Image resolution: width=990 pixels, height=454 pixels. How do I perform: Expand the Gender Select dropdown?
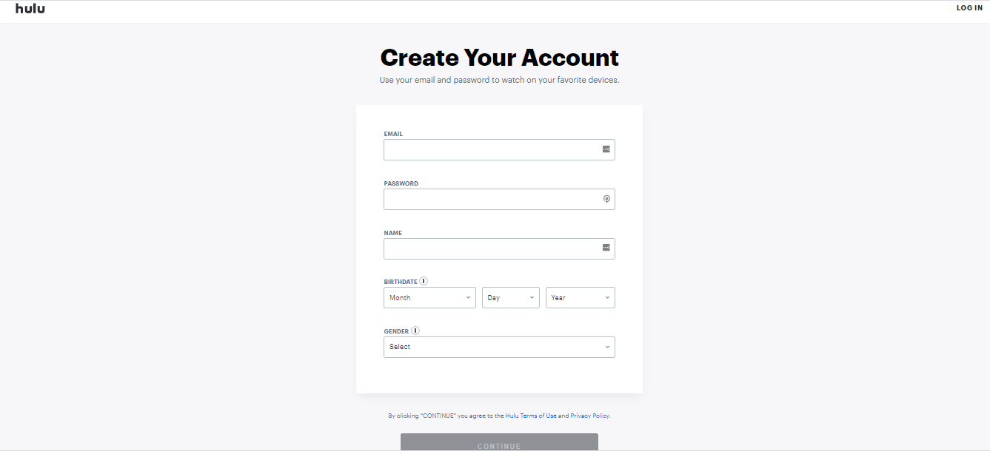[499, 347]
